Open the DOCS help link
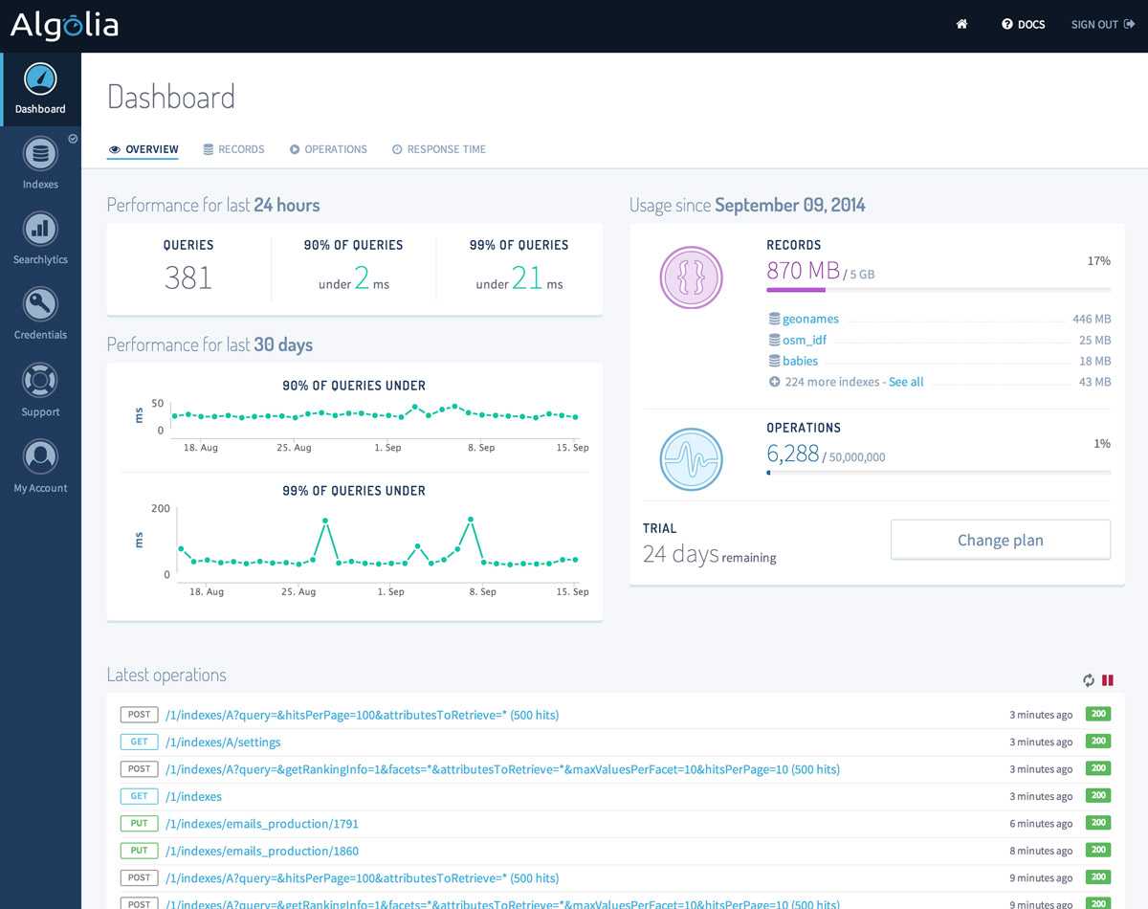 (1023, 25)
